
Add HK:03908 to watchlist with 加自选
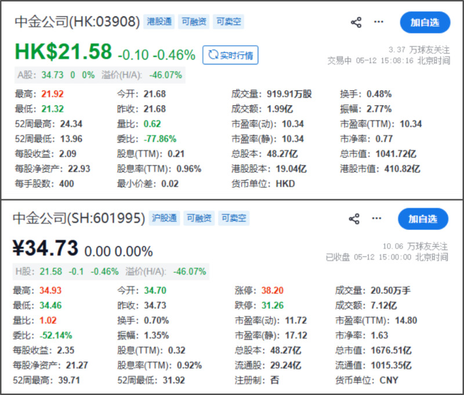click(425, 23)
